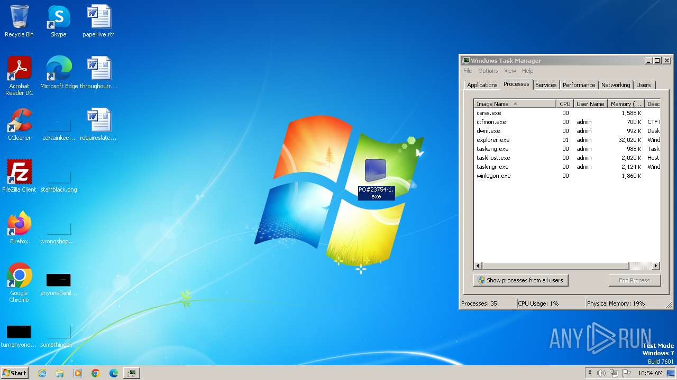Image resolution: width=677 pixels, height=380 pixels.
Task: Click the Action Center flag tray icon
Action: click(x=627, y=373)
